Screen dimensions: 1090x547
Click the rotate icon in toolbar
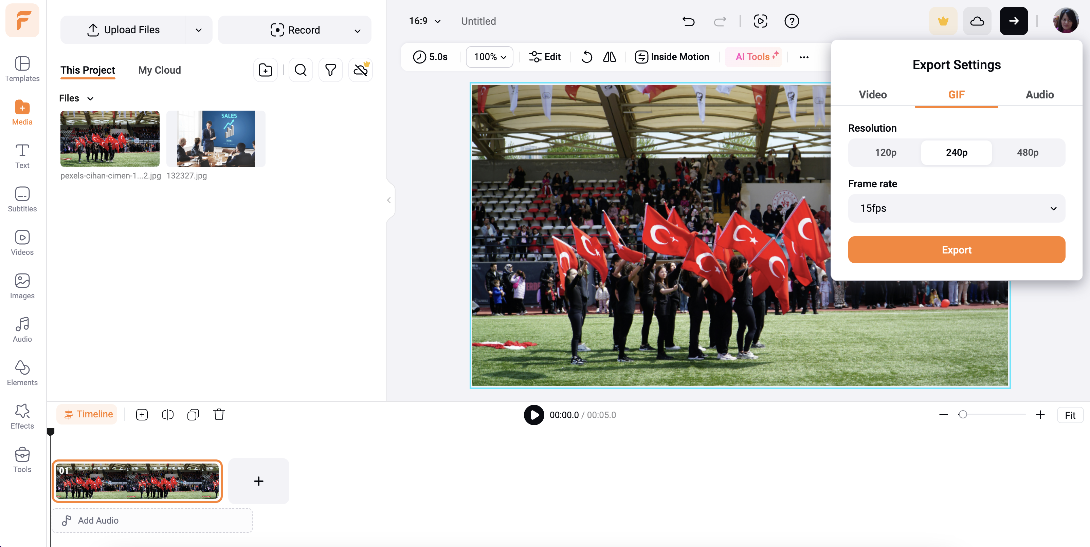586,57
